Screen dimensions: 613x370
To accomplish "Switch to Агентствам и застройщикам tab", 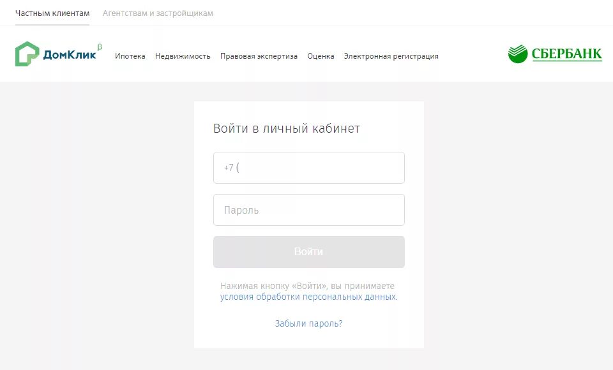I will point(158,13).
